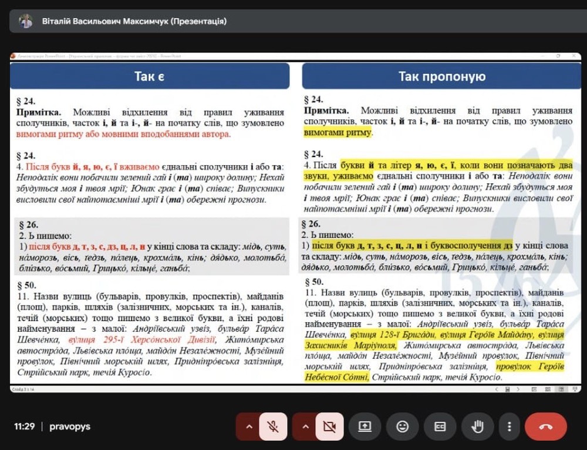Image resolution: width=587 pixels, height=450 pixels.
Task: Click the 'Так пропоную' column header
Action: 441,76
